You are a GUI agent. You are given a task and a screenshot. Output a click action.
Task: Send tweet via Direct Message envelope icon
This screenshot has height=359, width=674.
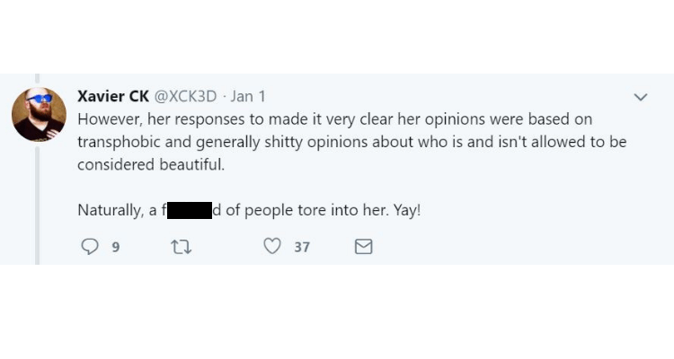coord(363,246)
